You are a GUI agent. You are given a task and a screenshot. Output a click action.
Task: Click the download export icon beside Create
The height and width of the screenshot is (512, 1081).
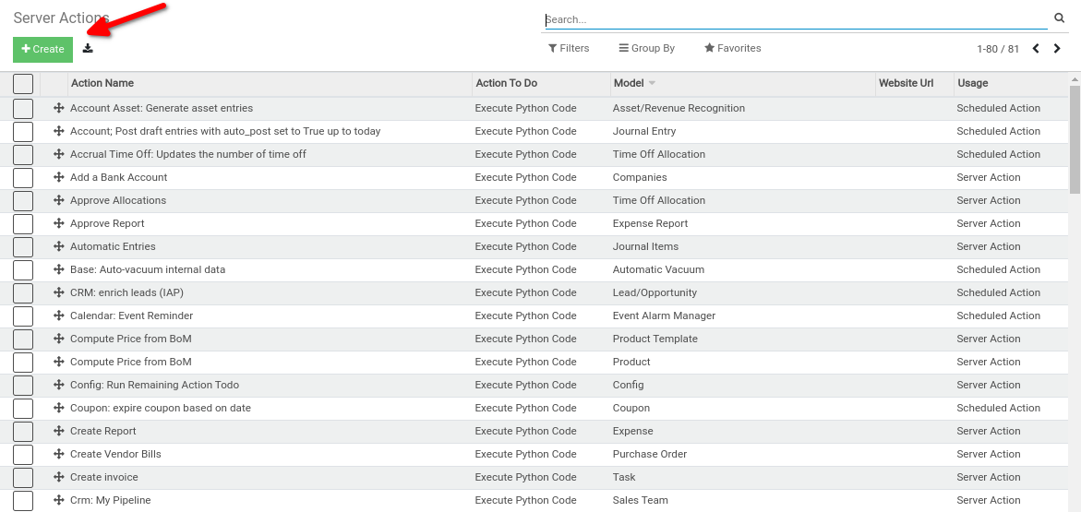pos(88,49)
